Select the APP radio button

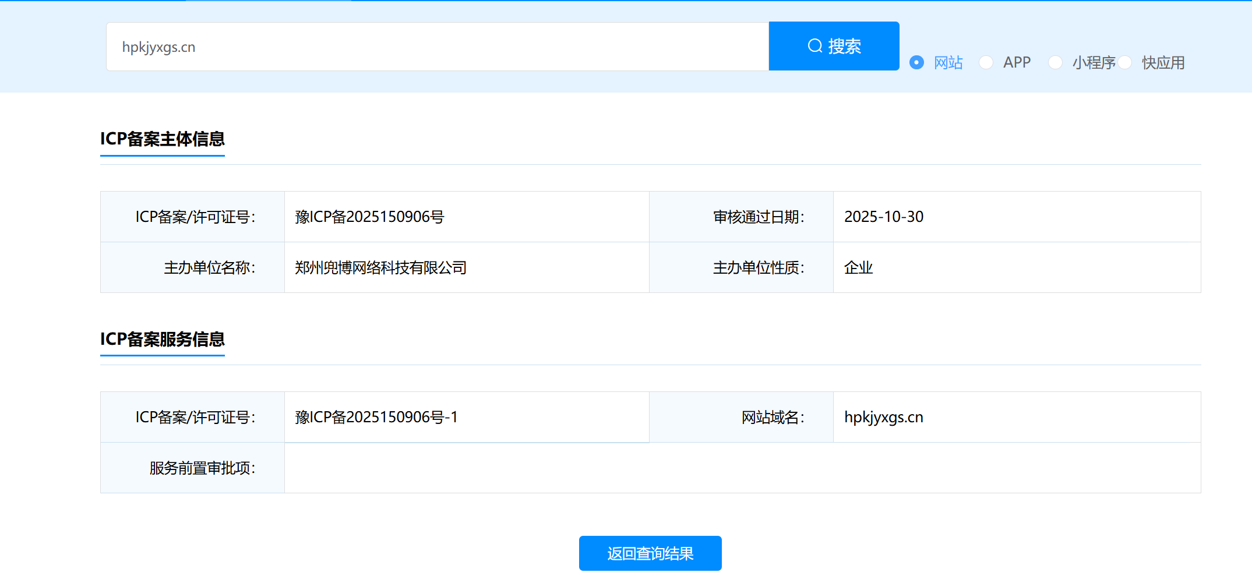986,62
